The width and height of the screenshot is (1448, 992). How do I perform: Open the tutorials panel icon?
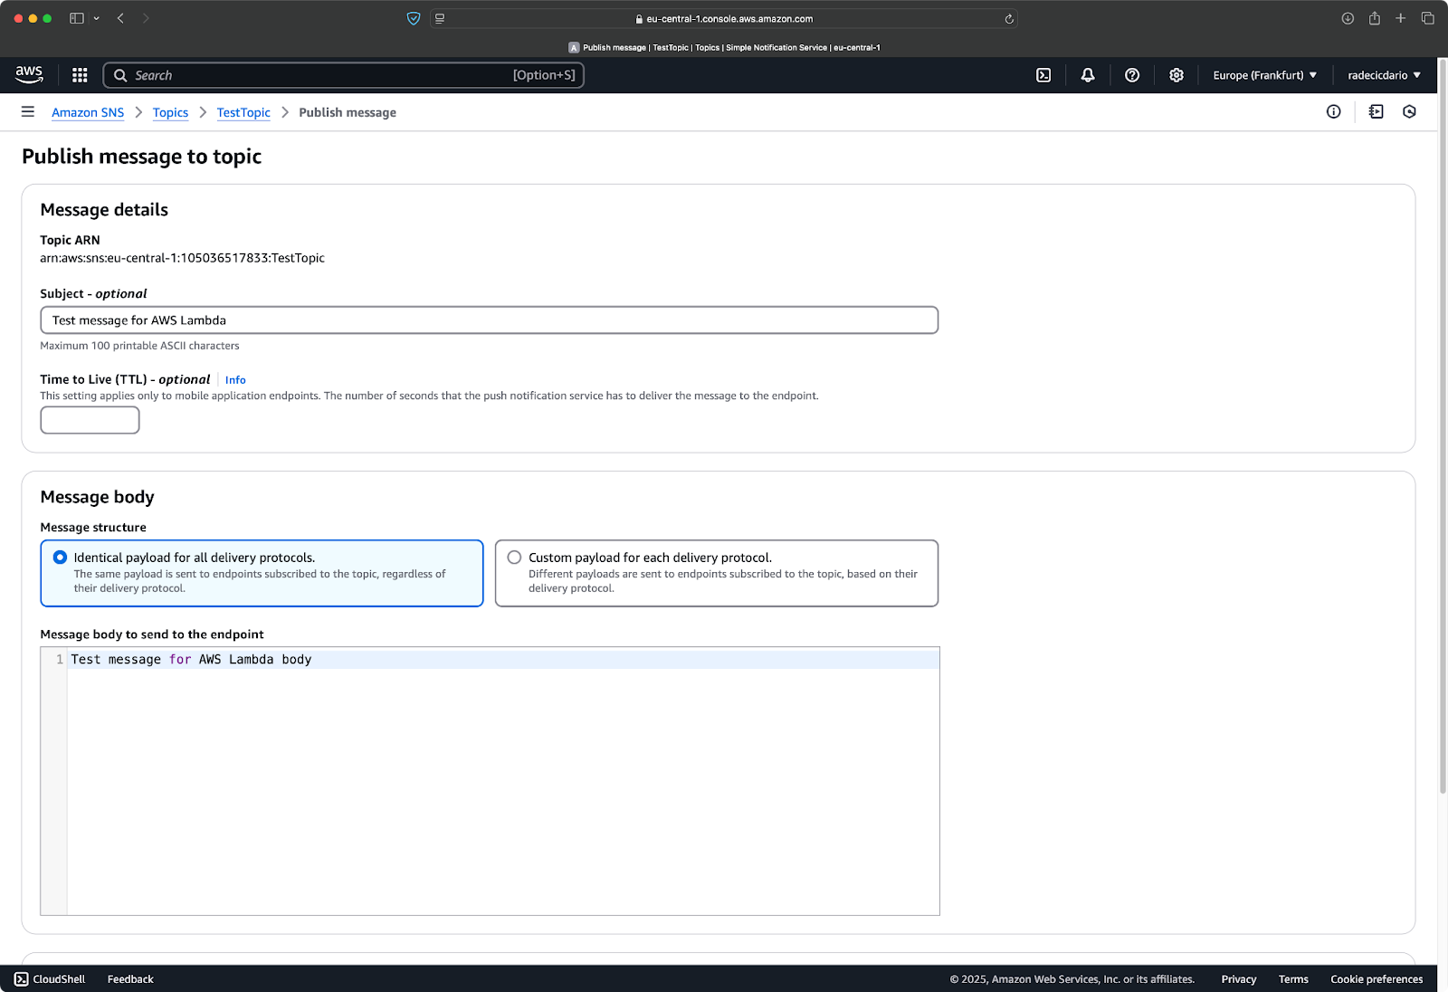1377,111
